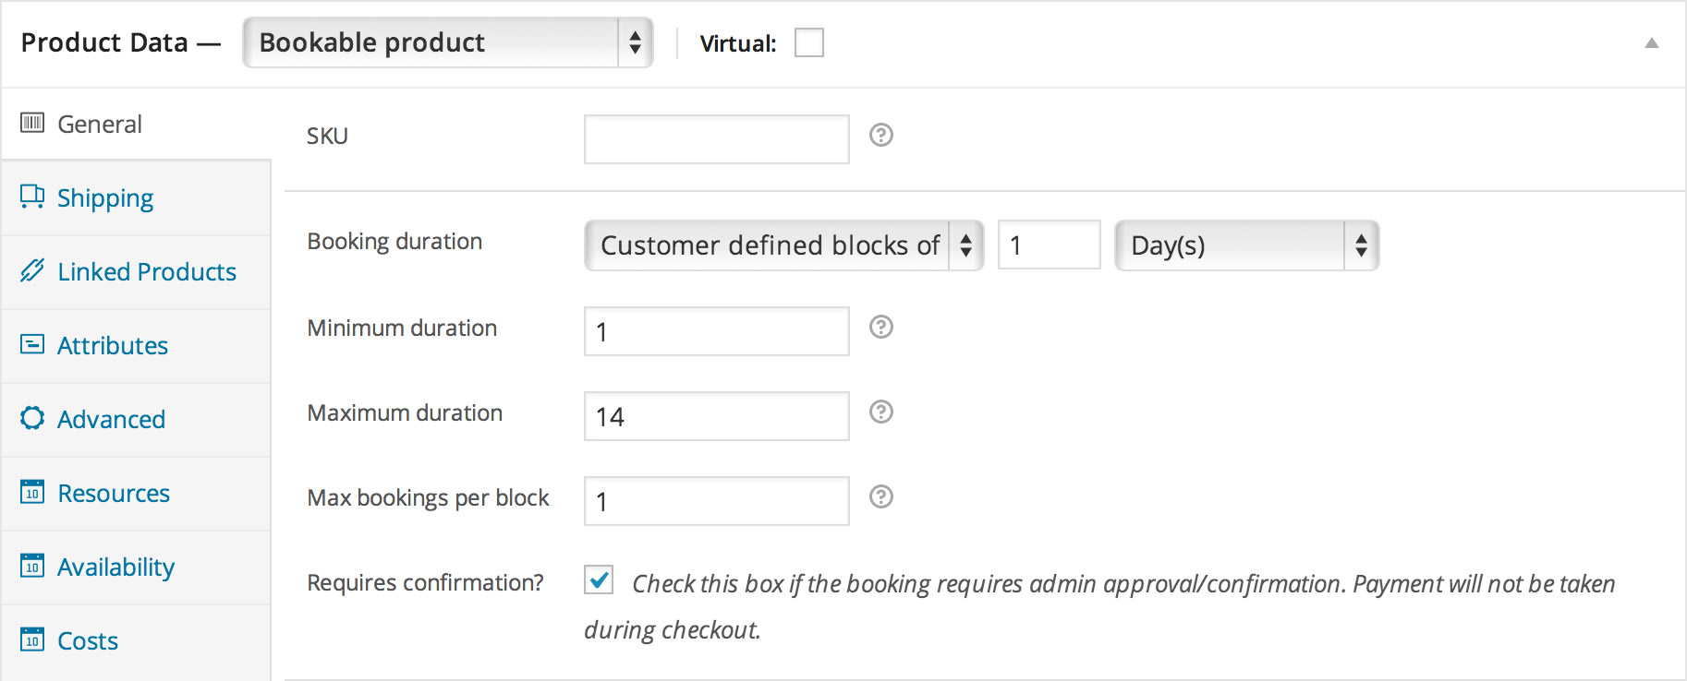The width and height of the screenshot is (1687, 681).
Task: Switch to the Availability tab
Action: tap(136, 567)
